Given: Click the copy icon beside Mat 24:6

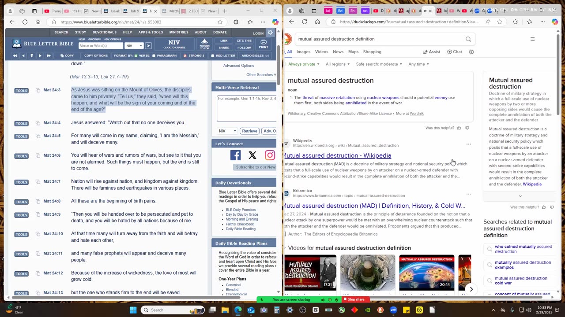Looking at the screenshot, I should coord(38,155).
